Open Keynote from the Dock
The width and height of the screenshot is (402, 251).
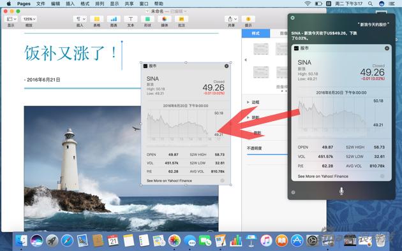(x=251, y=241)
